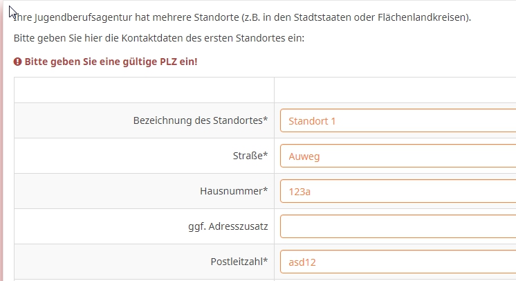Focus the Bezeichnung des Standortes input field
This screenshot has width=516, height=281.
coord(398,120)
